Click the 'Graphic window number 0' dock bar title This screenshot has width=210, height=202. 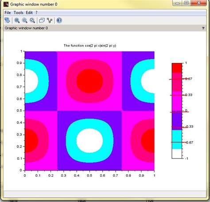26,28
